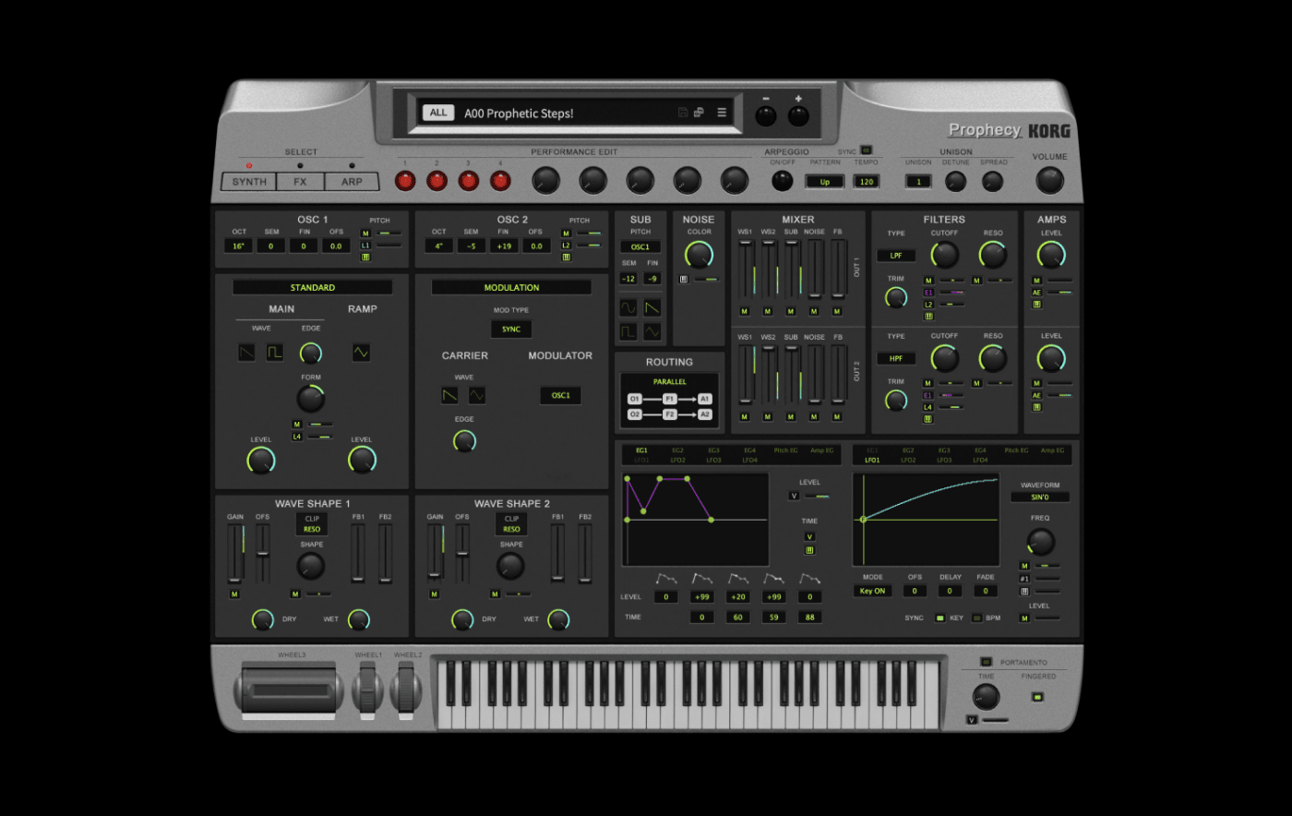Click the main VOLUME knob
This screenshot has height=816, width=1292.
(x=1049, y=180)
